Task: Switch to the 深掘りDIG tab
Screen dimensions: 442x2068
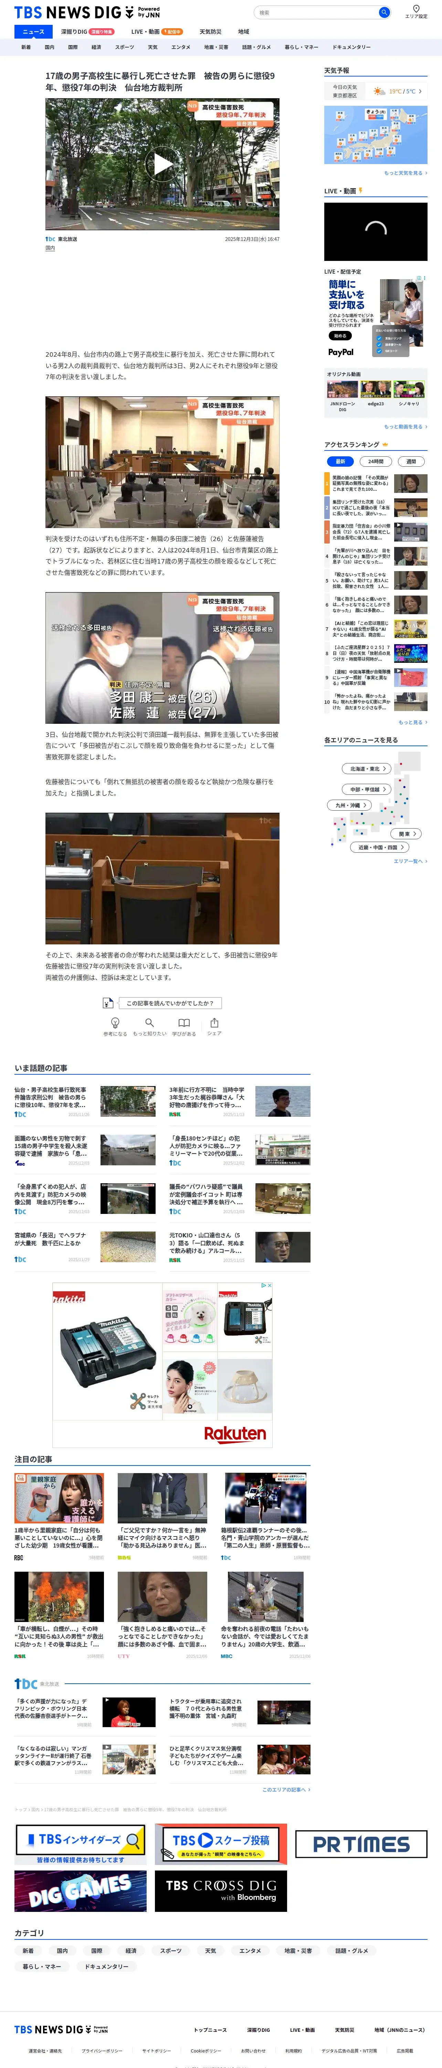Action: click(87, 31)
